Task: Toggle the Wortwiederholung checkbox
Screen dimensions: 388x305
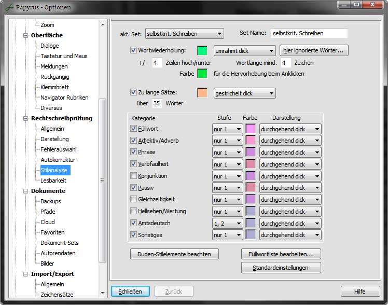Action: (133, 50)
